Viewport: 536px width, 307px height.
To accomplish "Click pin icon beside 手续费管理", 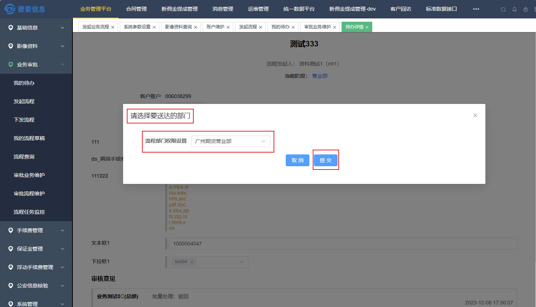I will click(11, 230).
